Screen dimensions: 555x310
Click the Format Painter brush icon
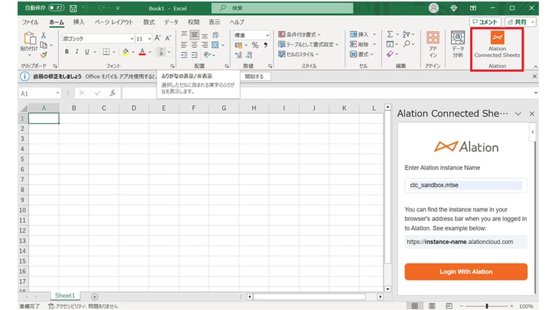pos(44,55)
